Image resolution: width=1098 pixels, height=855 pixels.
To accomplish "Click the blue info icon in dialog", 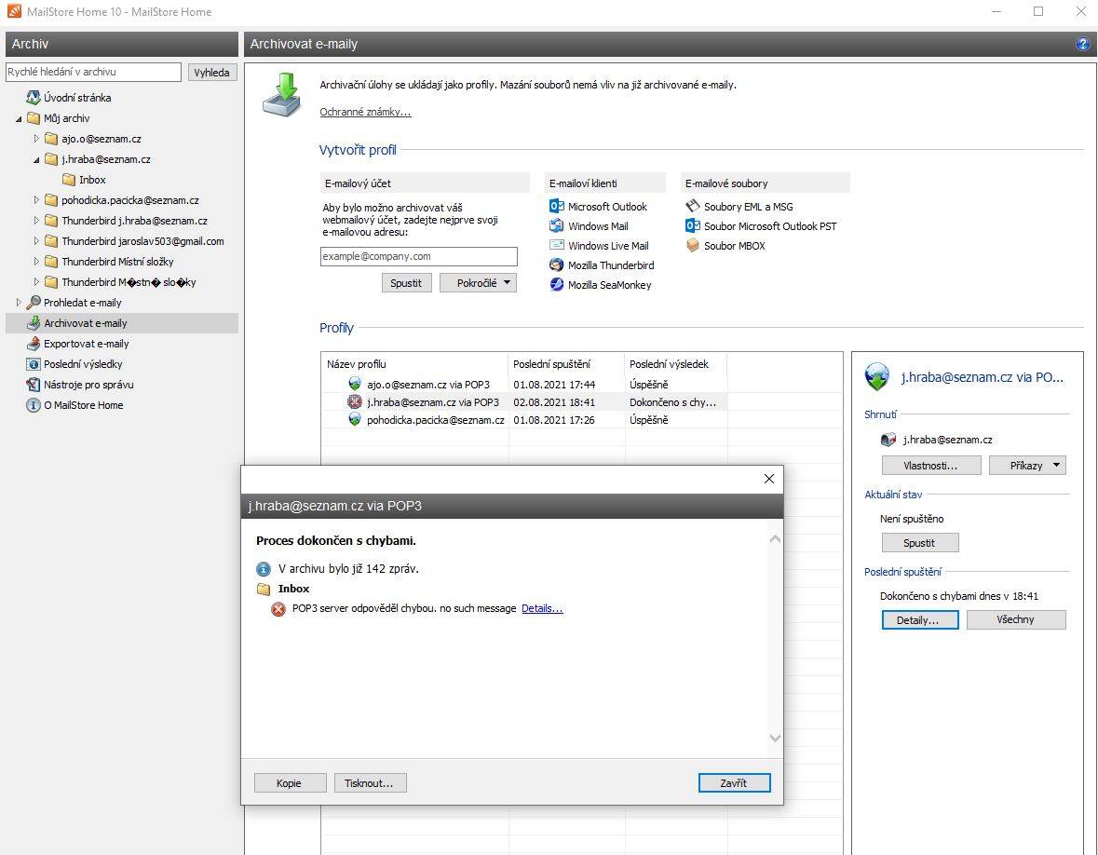I will [x=264, y=568].
